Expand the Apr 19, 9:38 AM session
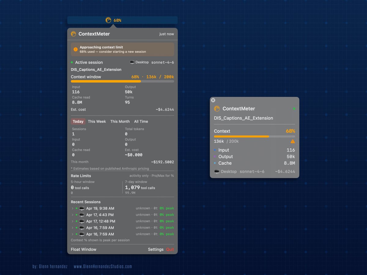Viewport: 367px width, 275px height. [x=72, y=208]
